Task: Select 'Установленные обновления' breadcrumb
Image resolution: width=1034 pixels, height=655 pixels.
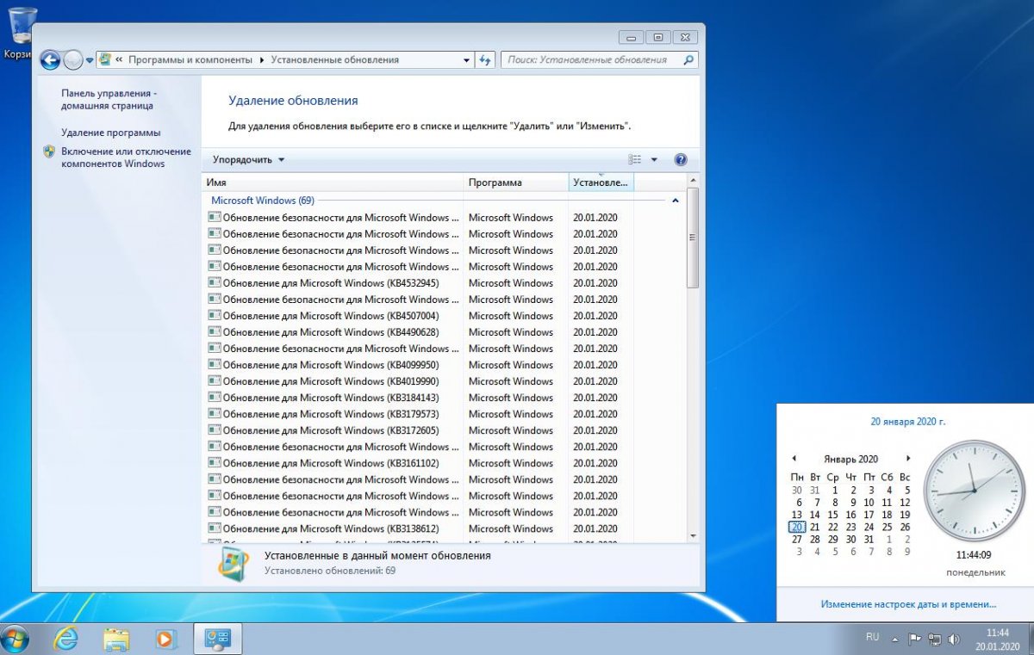Action: pyautogui.click(x=334, y=60)
